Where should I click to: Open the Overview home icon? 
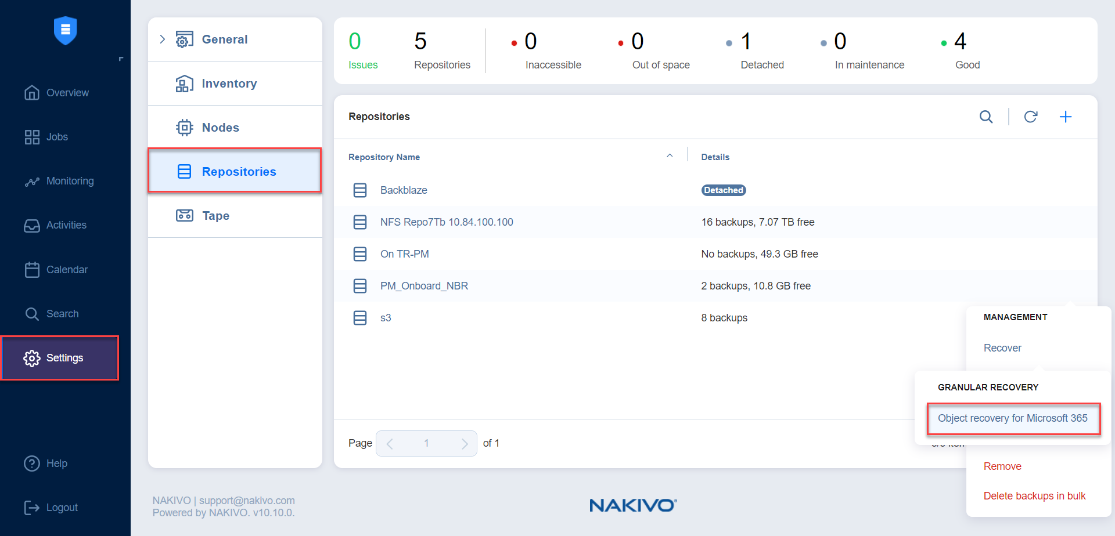(32, 93)
